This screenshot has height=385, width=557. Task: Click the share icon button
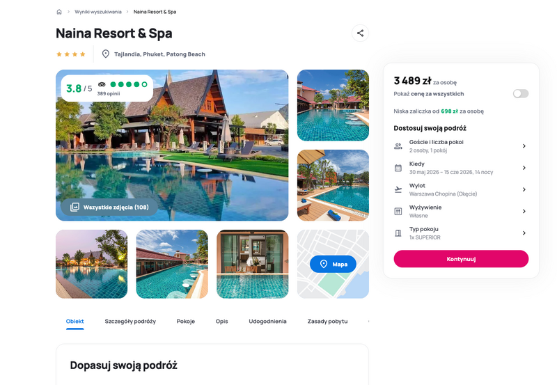(x=360, y=33)
